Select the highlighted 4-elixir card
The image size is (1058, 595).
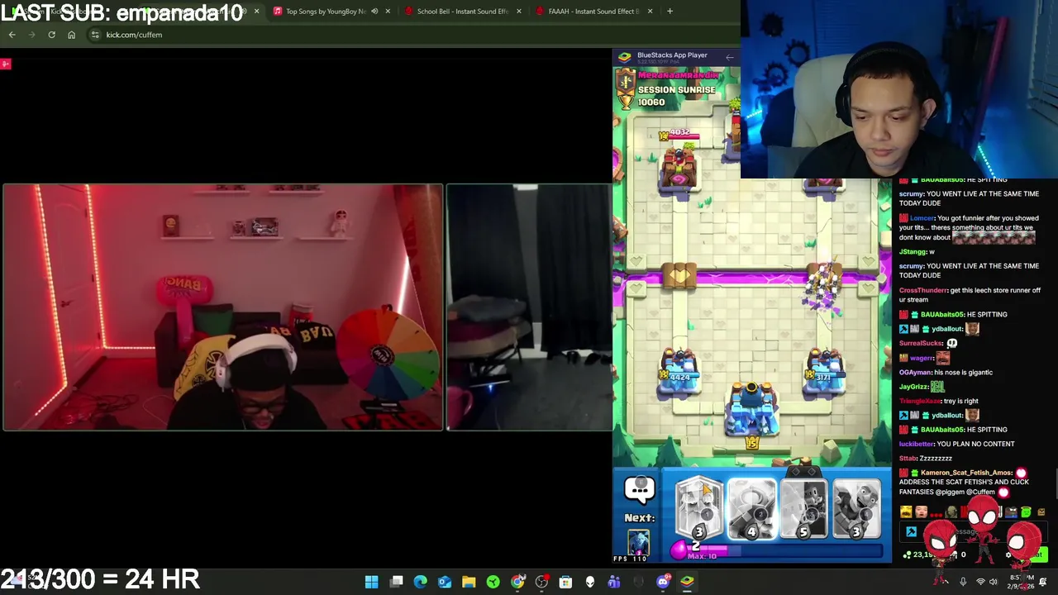751,508
